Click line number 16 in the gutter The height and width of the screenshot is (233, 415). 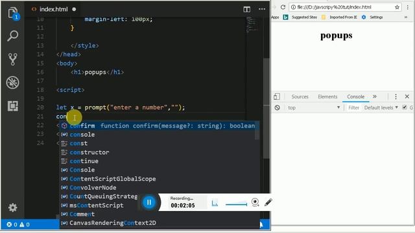point(40,72)
